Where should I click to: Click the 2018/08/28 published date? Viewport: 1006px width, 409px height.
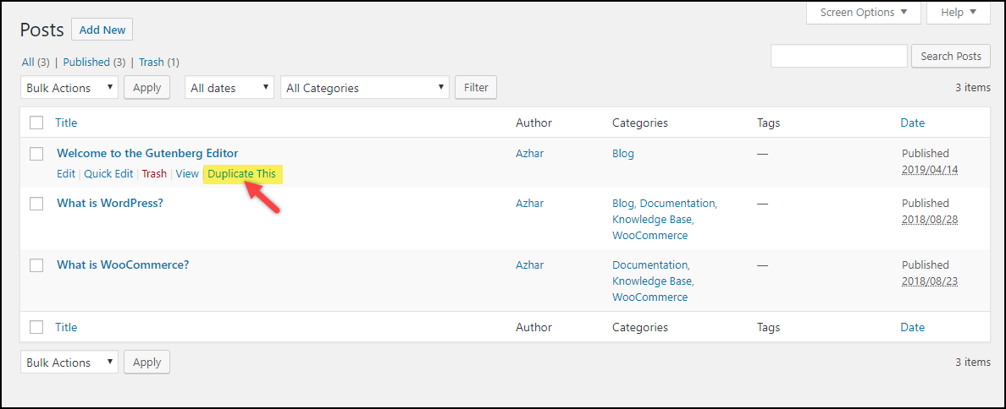[930, 220]
